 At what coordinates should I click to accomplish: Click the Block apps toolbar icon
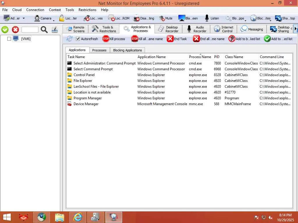coord(228,18)
